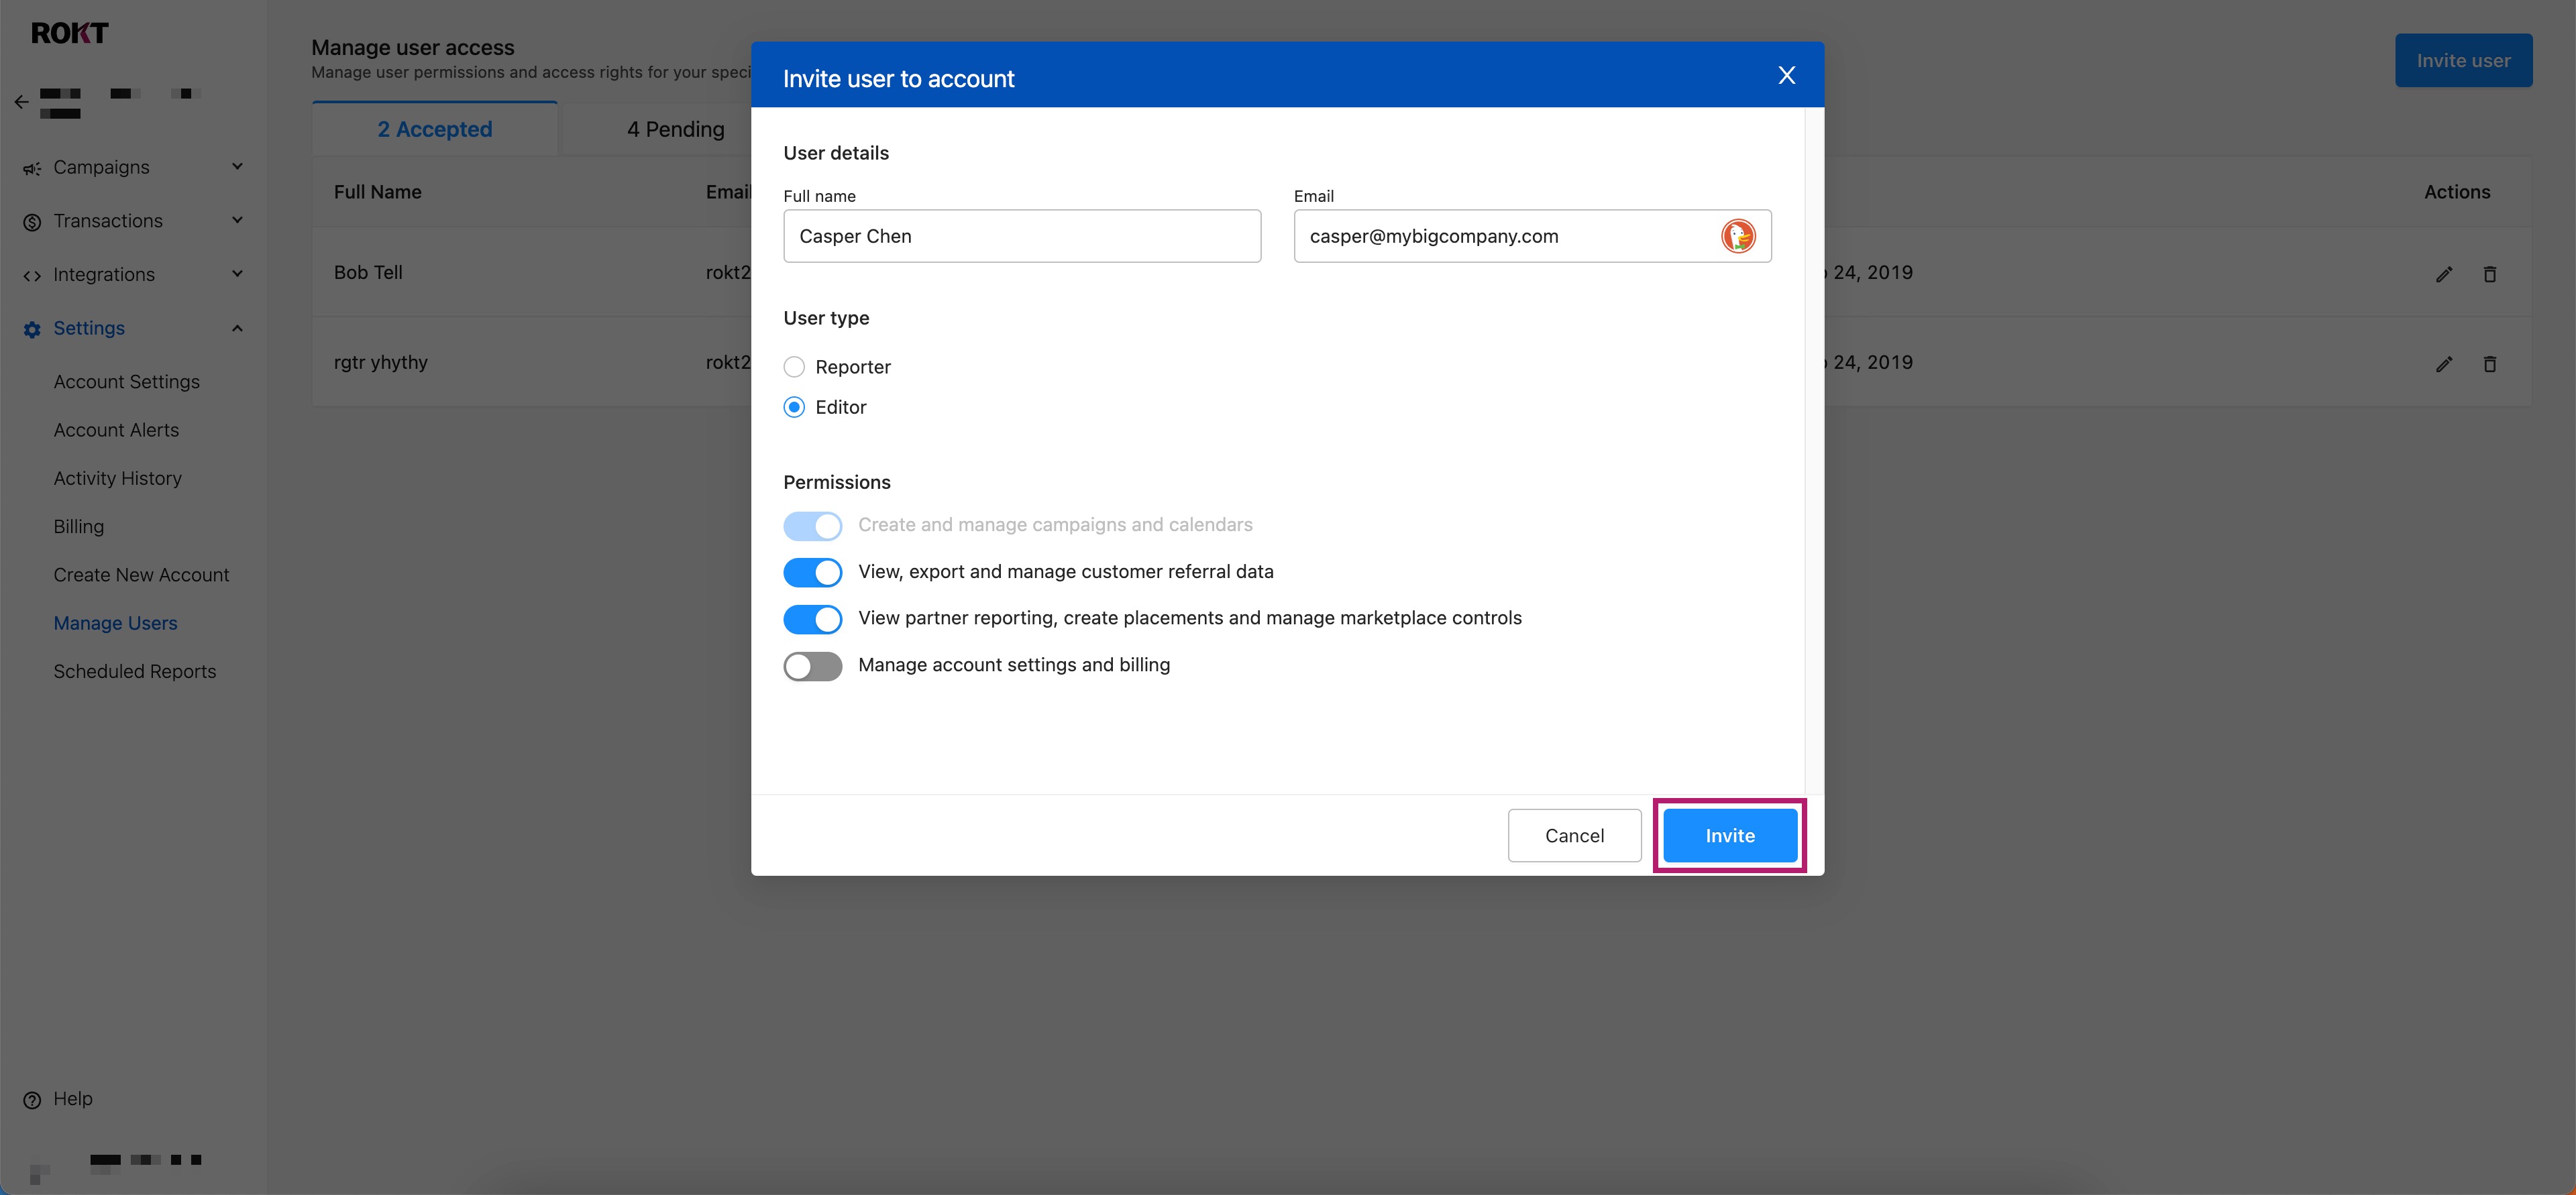Open Create New Account in sidebar
This screenshot has height=1195, width=2576.
[141, 575]
